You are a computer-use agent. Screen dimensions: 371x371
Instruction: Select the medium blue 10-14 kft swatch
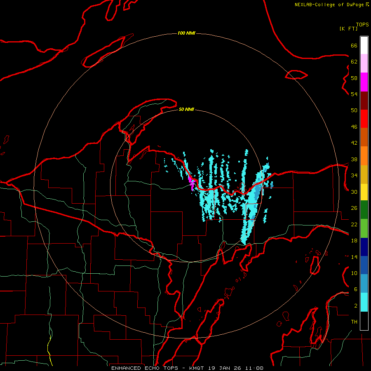point(364,265)
